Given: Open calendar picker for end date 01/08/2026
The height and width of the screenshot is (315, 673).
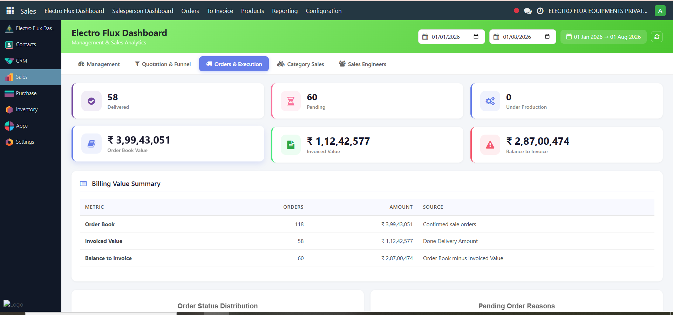Looking at the screenshot, I should (x=547, y=37).
